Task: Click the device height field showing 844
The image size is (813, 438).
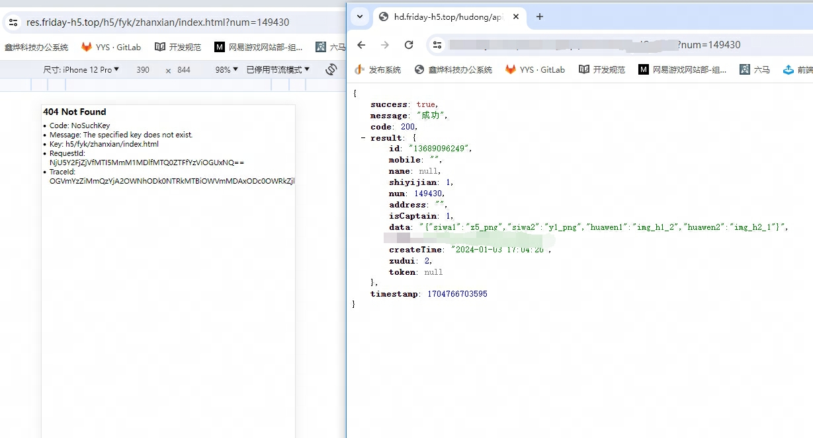Action: (x=184, y=69)
